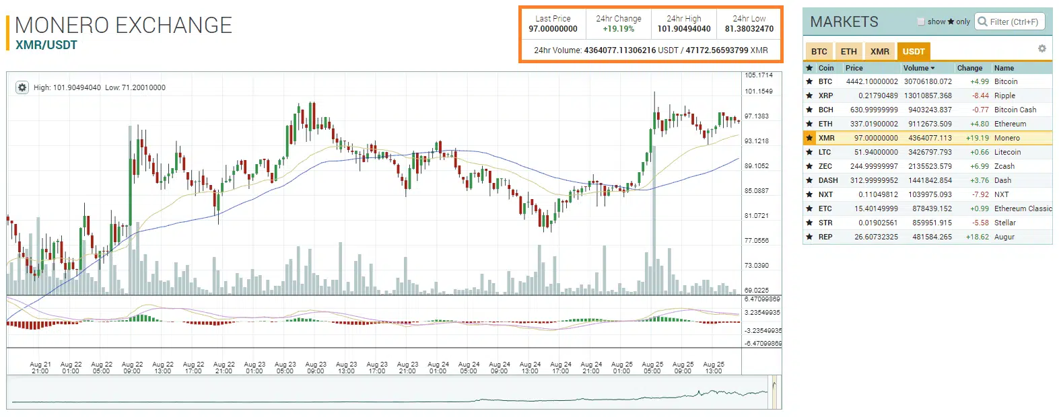This screenshot has width=1059, height=417.
Task: Open Bitcoin market link
Action: 1006,81
